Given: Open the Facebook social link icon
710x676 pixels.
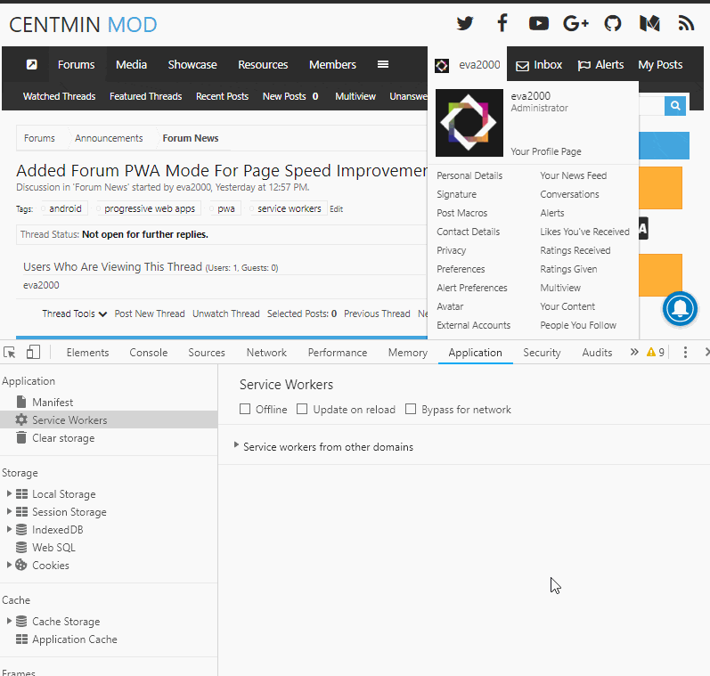Looking at the screenshot, I should tap(502, 22).
